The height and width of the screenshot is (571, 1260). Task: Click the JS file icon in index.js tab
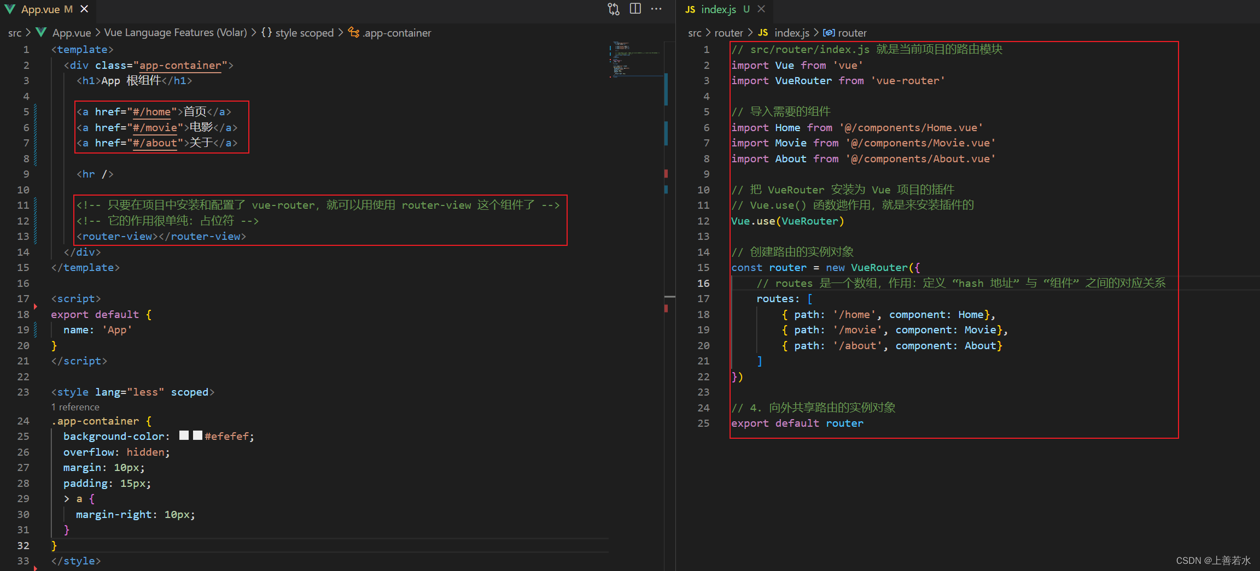[x=690, y=9]
